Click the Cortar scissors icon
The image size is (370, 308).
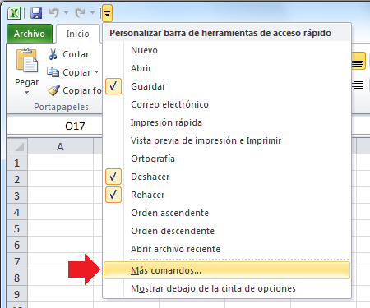pos(53,54)
